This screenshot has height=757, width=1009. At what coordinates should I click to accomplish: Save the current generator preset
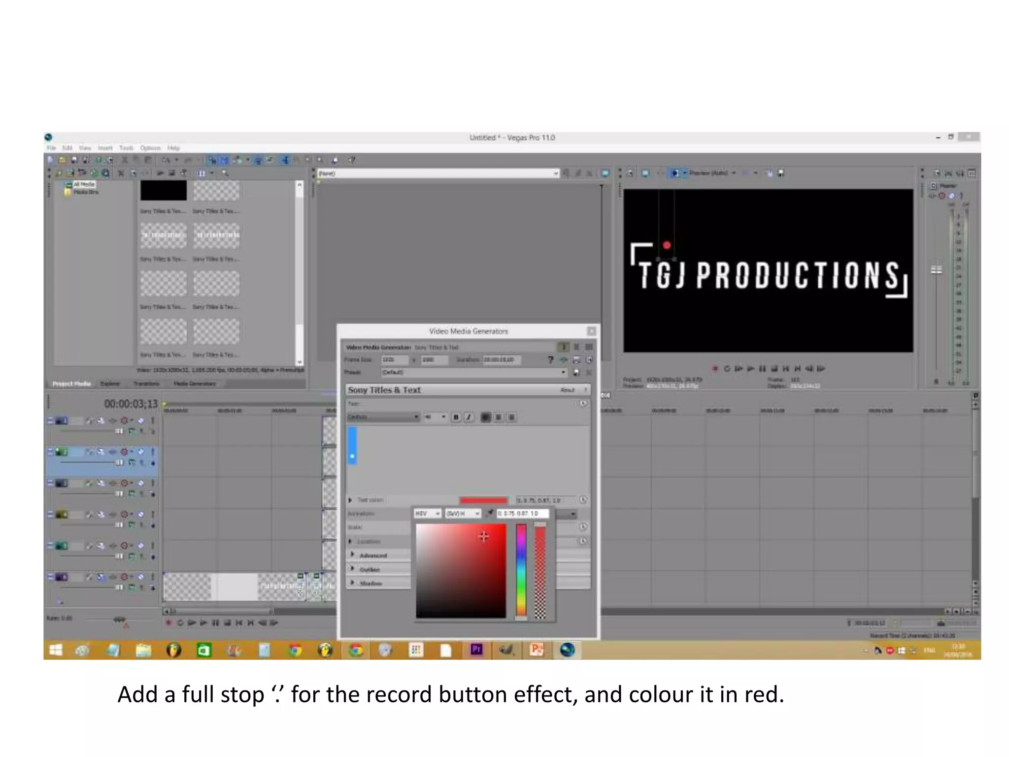pyautogui.click(x=576, y=373)
